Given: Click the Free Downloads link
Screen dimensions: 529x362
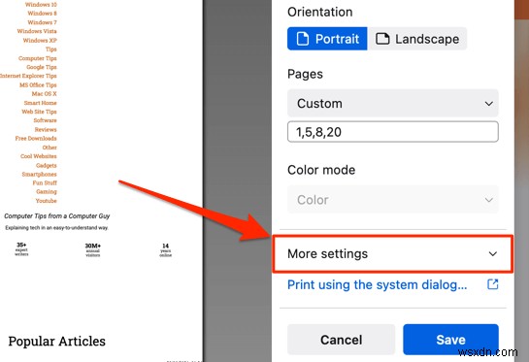Looking at the screenshot, I should [36, 138].
